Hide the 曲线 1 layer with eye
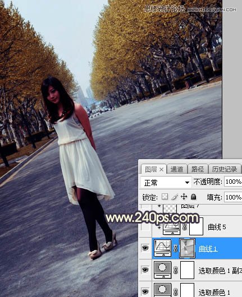The image size is (242, 297). point(145,248)
